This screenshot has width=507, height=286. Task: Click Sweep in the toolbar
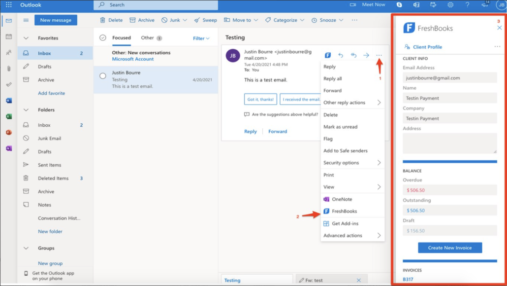click(206, 20)
